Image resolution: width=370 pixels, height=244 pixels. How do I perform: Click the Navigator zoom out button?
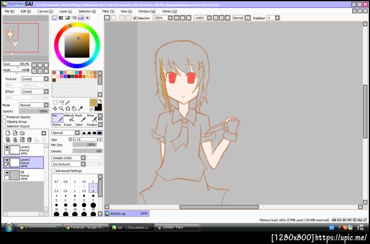pyautogui.click(x=34, y=65)
